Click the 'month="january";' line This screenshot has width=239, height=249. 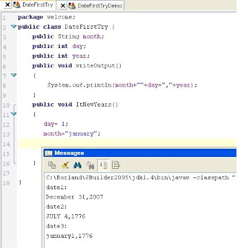[72, 134]
